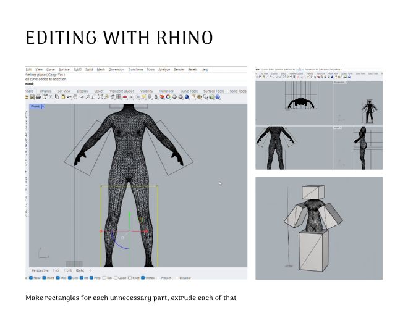Image resolution: width=408 pixels, height=326 pixels.
Task: Click the Paste clipboard icon
Action: 62,97
